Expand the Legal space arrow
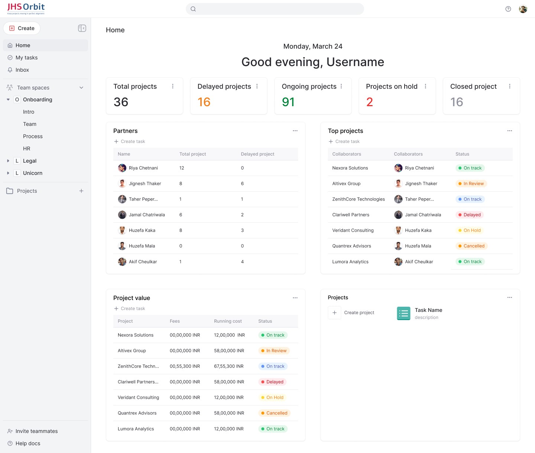 (x=8, y=161)
